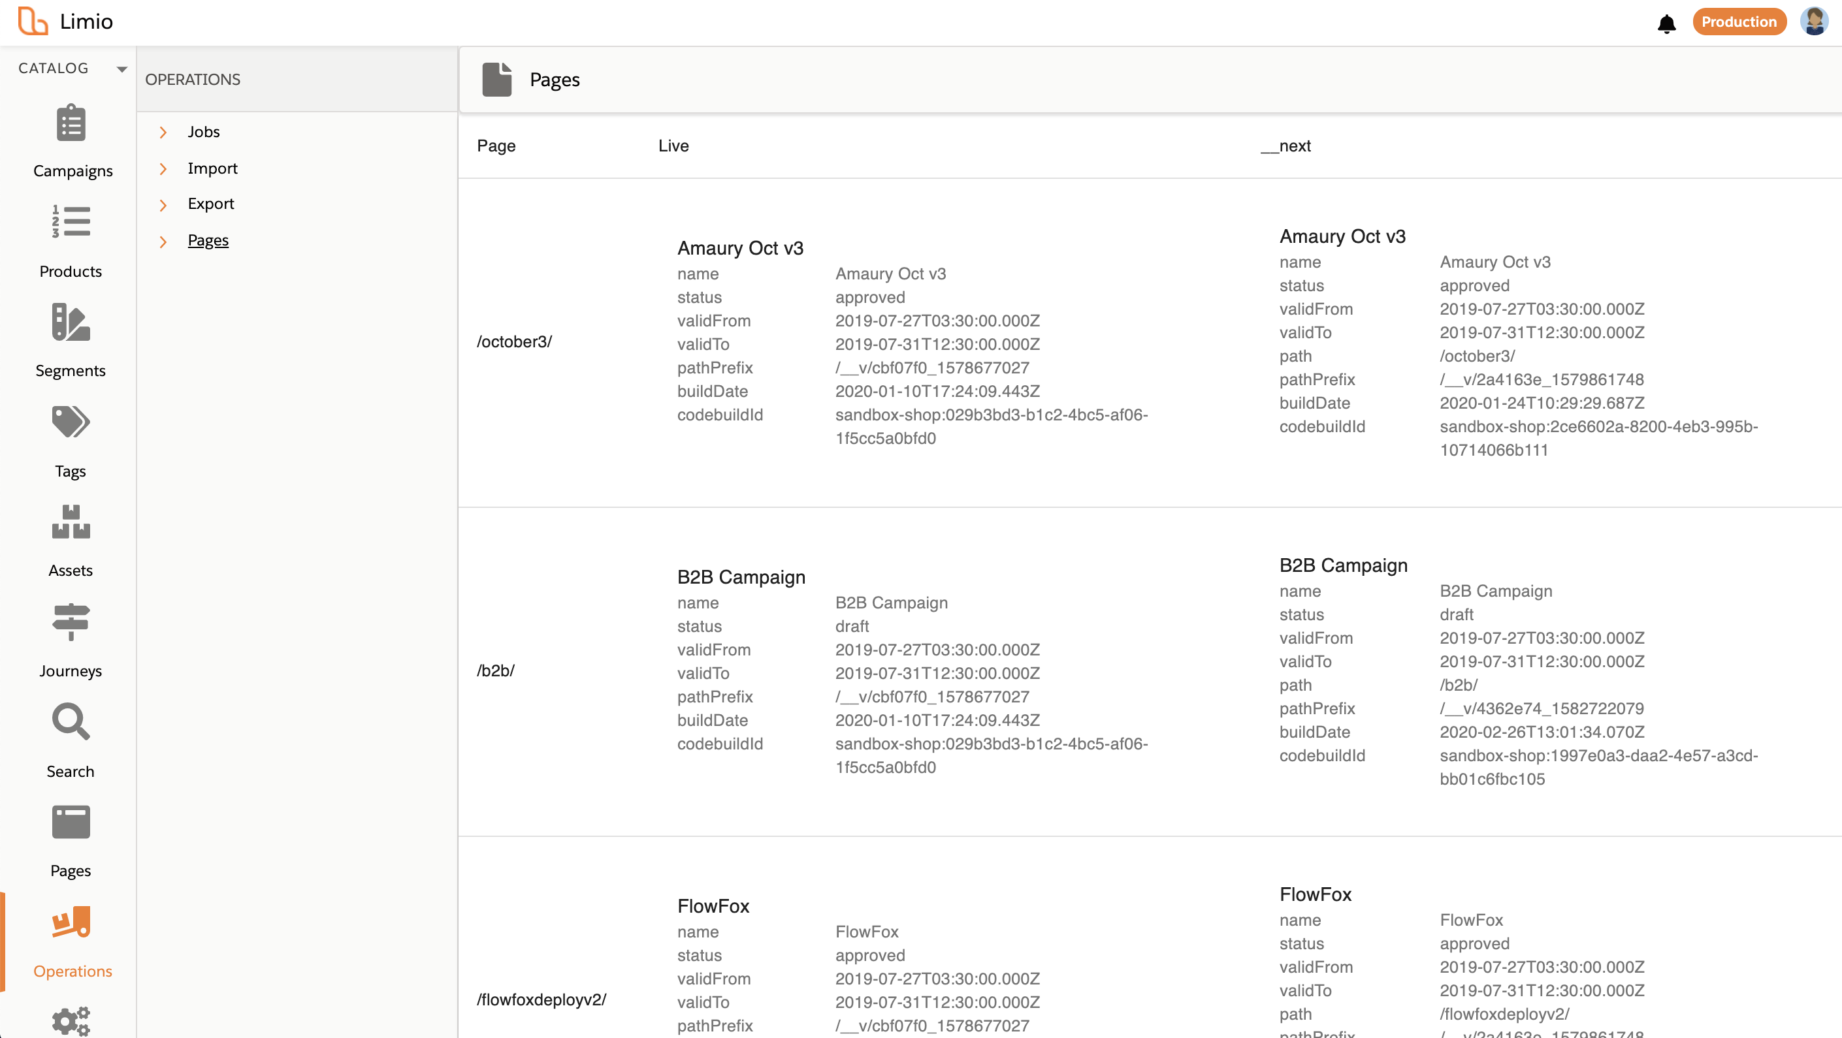Open the underlined Pages link
Image resolution: width=1842 pixels, height=1038 pixels.
coord(208,240)
